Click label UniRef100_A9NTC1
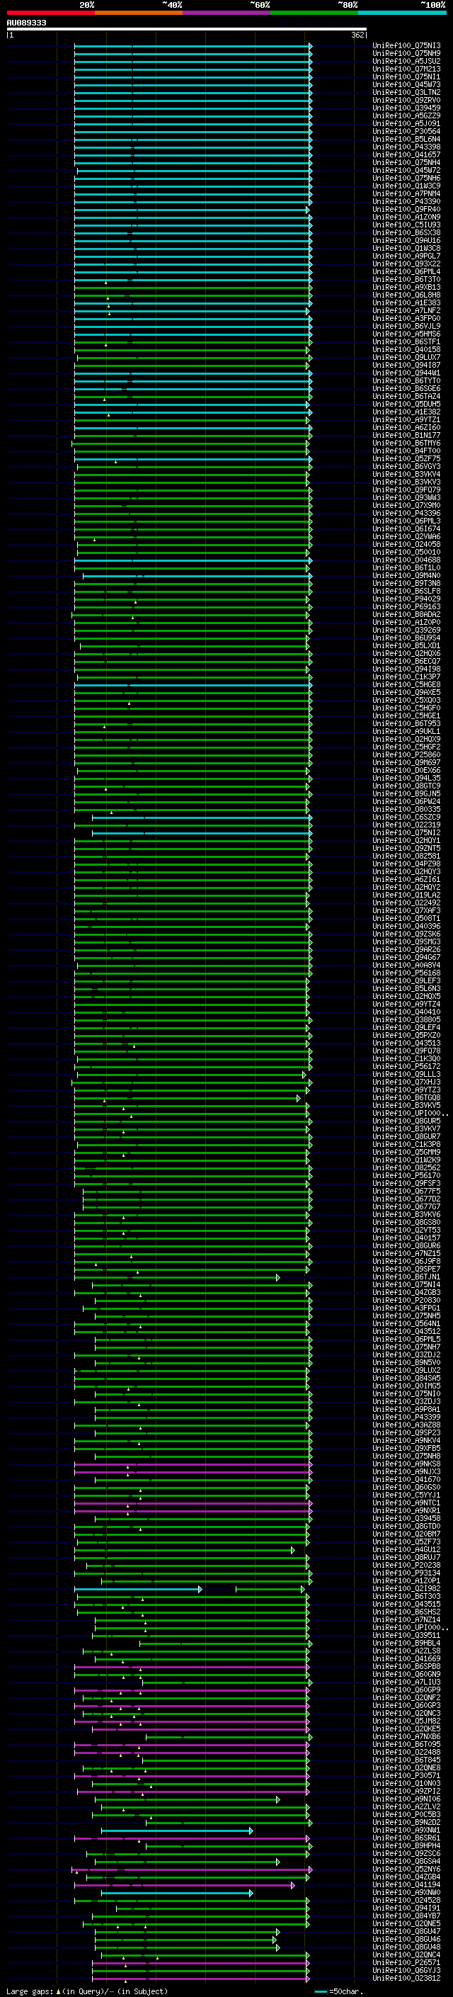The height and width of the screenshot is (1997, 453). point(406,1503)
